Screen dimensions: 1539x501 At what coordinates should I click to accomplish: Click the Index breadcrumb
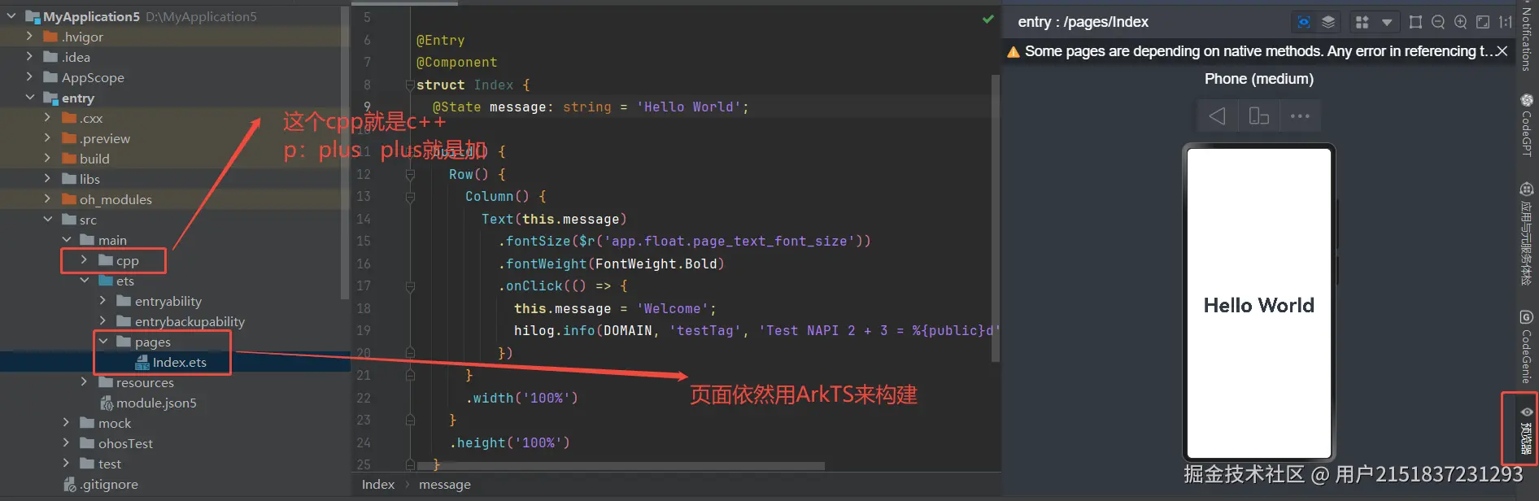[x=378, y=484]
